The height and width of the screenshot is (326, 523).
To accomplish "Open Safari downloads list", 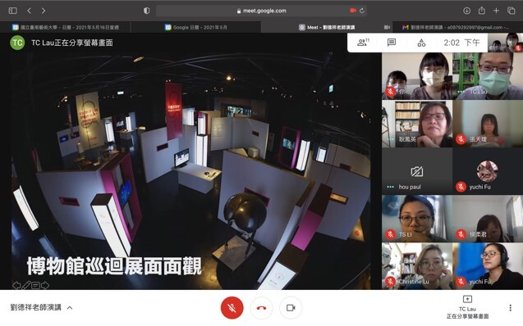I will [x=466, y=11].
